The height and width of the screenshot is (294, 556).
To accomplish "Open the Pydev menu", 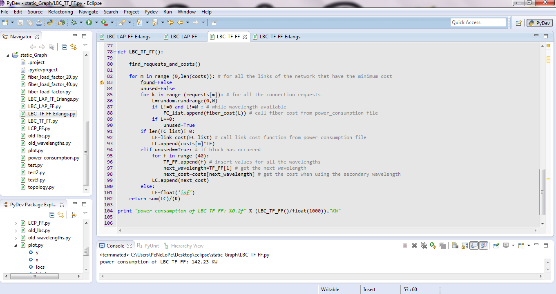I will point(151,12).
